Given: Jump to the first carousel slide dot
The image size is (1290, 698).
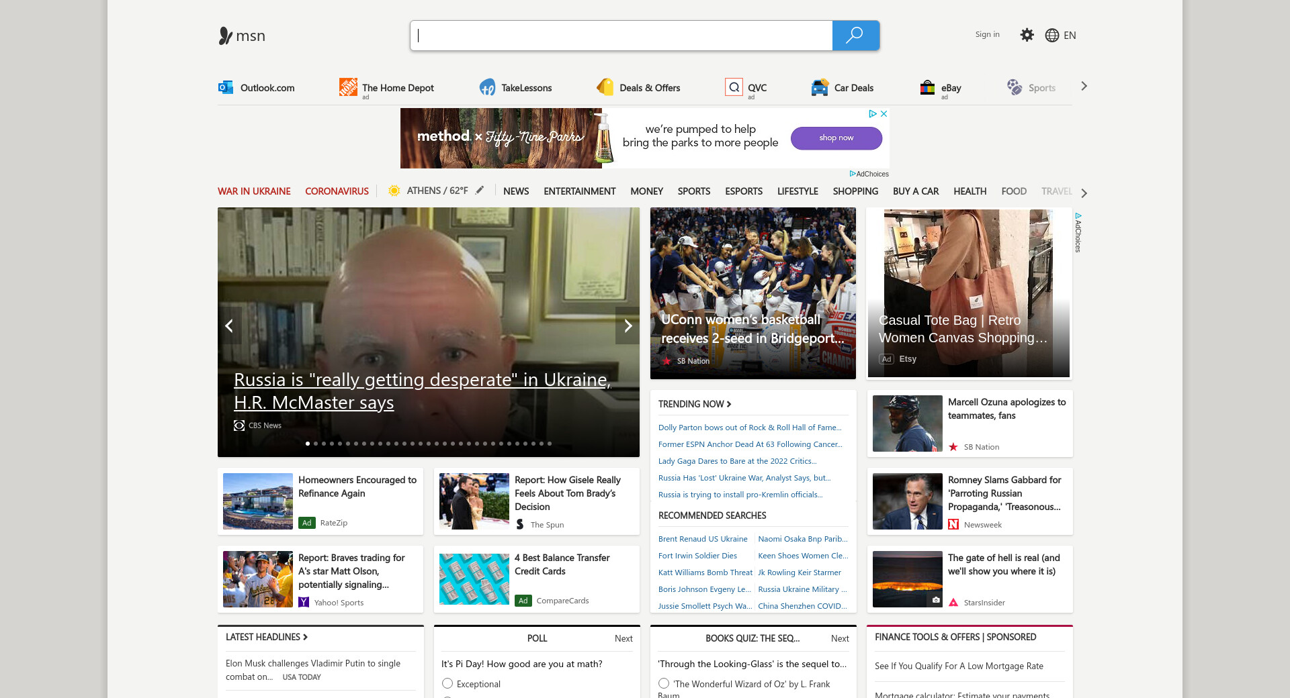Looking at the screenshot, I should click(x=308, y=444).
